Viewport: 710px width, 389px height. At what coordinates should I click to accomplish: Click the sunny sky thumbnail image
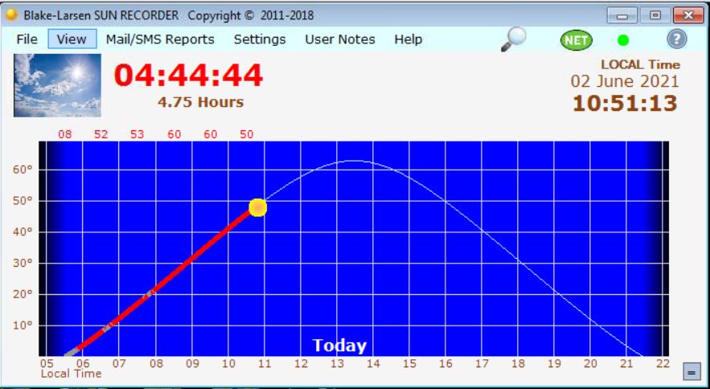pyautogui.click(x=57, y=85)
